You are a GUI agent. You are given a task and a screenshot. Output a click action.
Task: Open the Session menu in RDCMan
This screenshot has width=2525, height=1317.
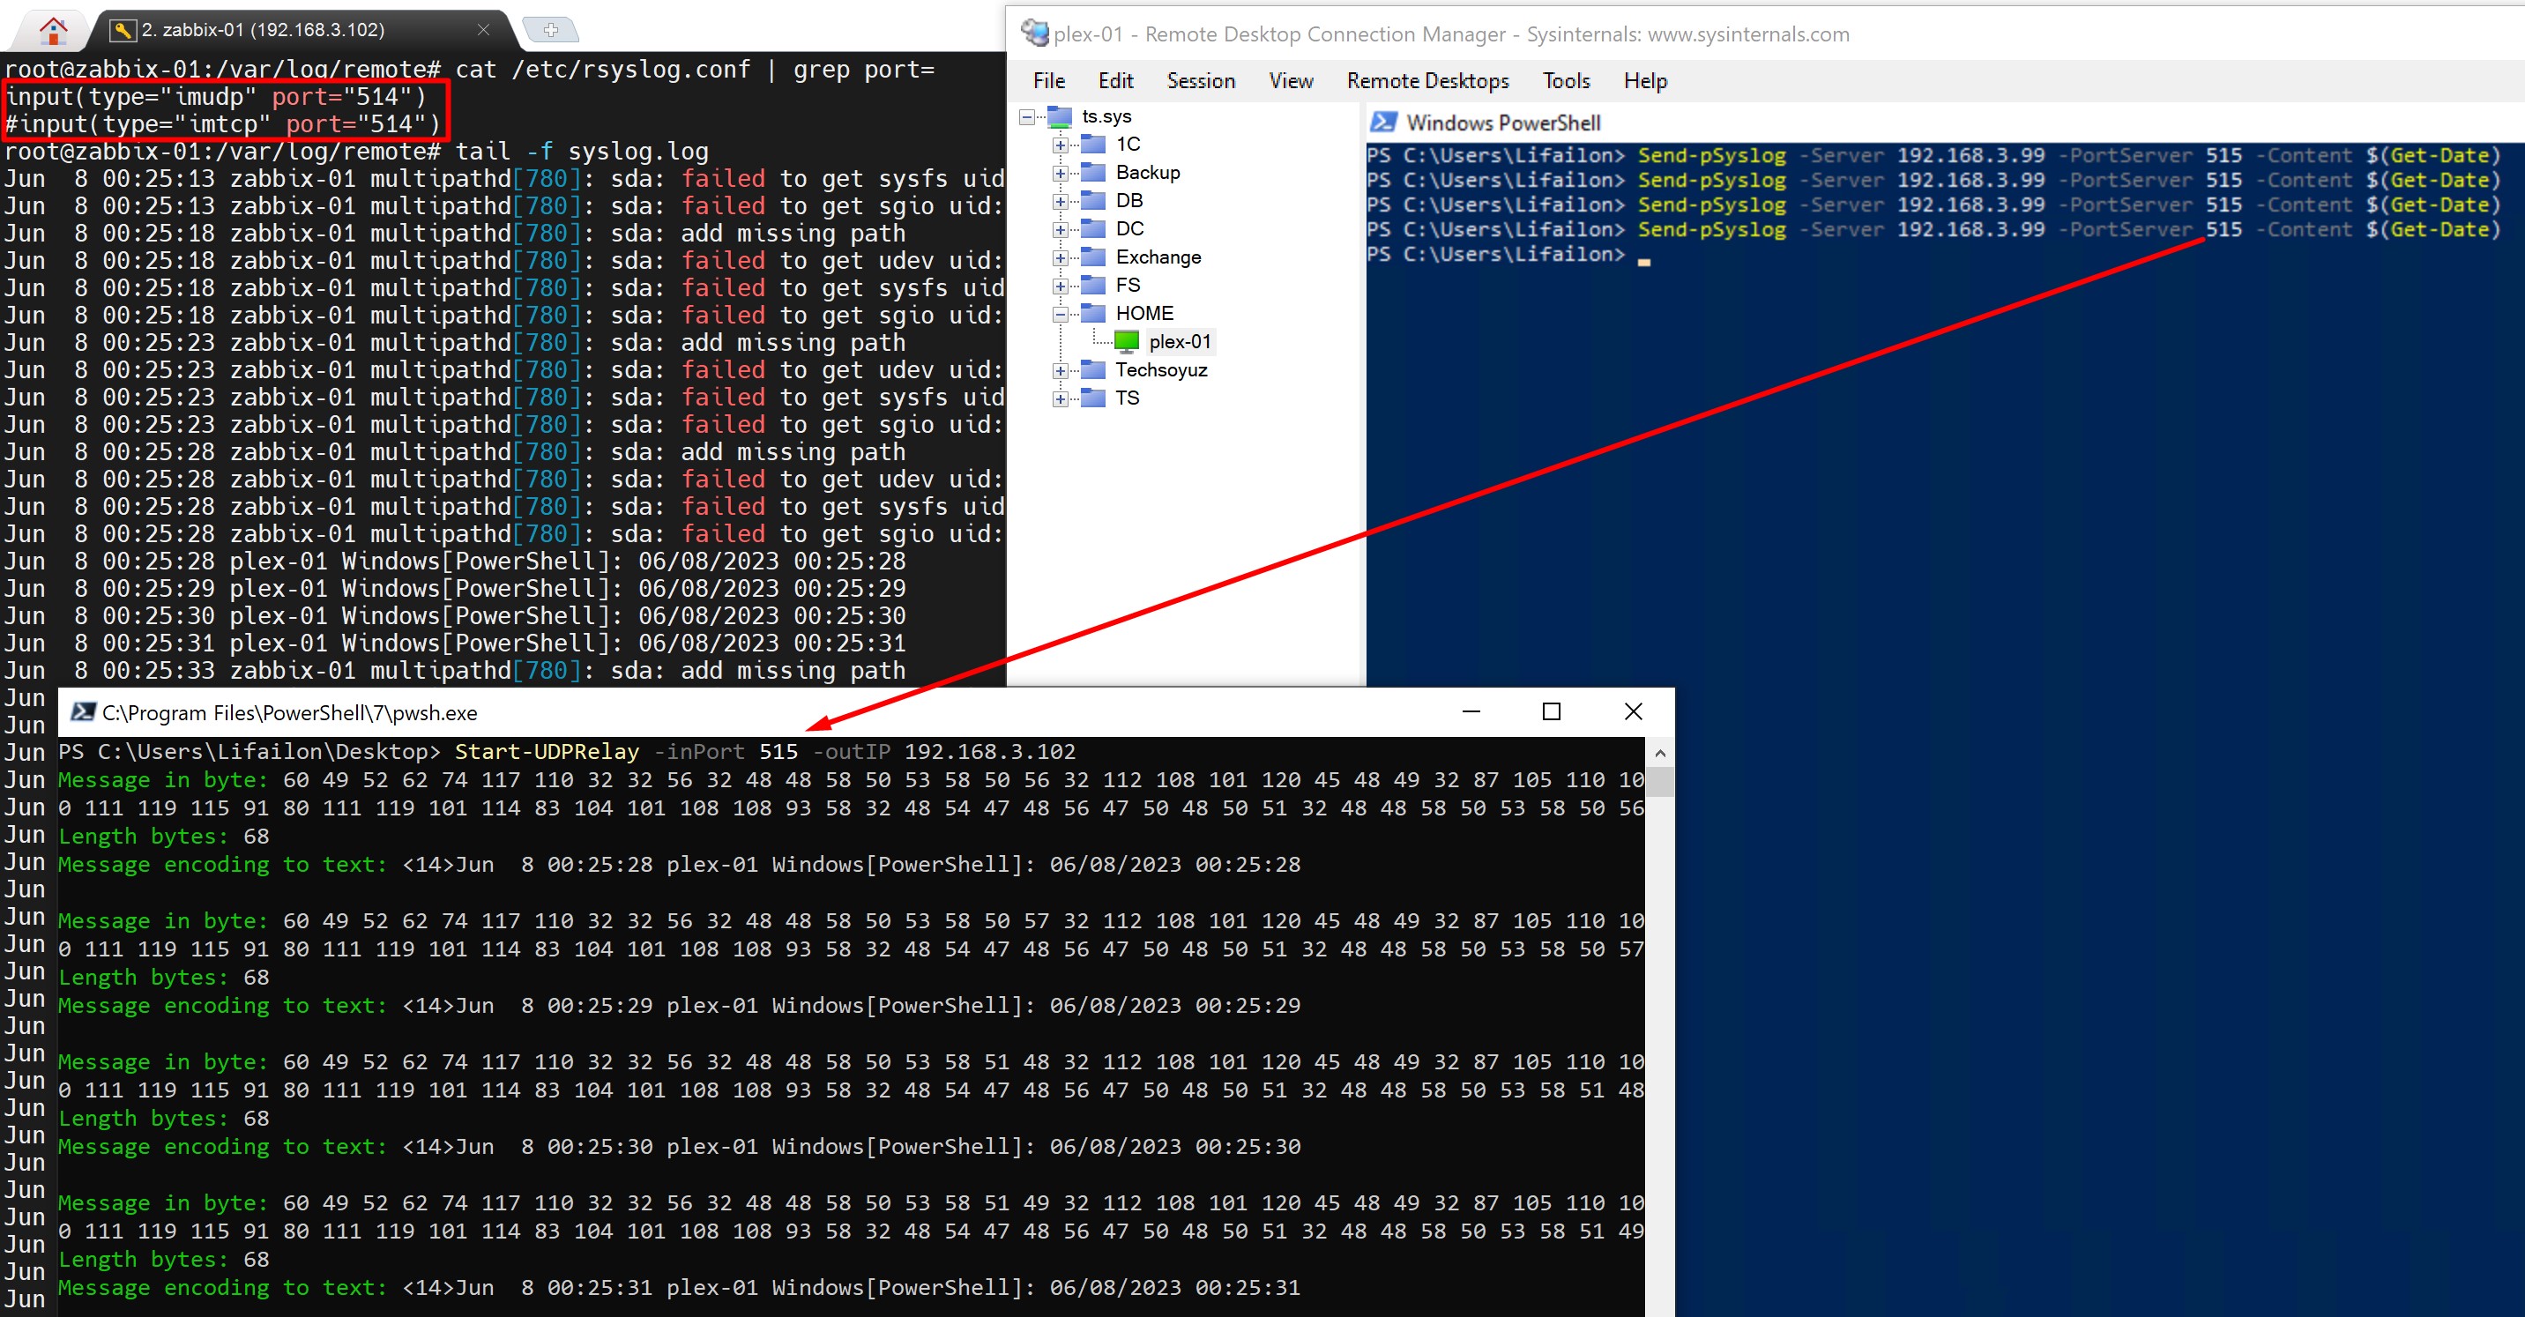point(1201,80)
